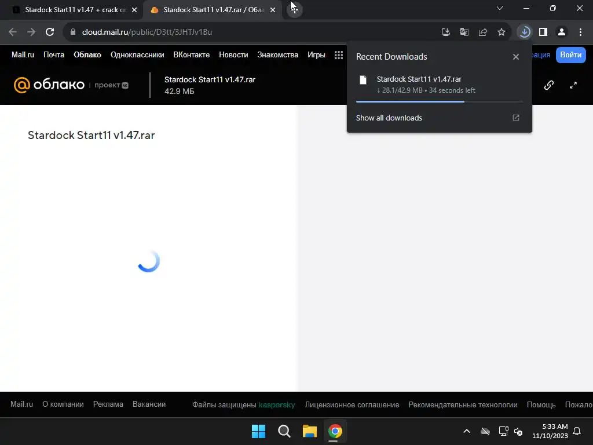Open Лицензионное соглашение link
The height and width of the screenshot is (445, 593).
(352, 404)
